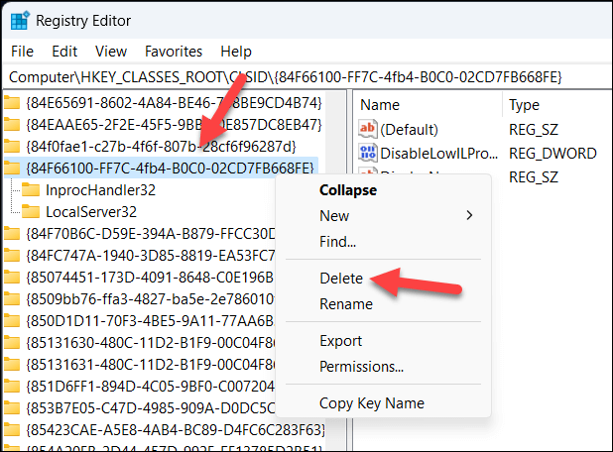This screenshot has height=452, width=613.
Task: Select Rename in the context menu
Action: 345,304
